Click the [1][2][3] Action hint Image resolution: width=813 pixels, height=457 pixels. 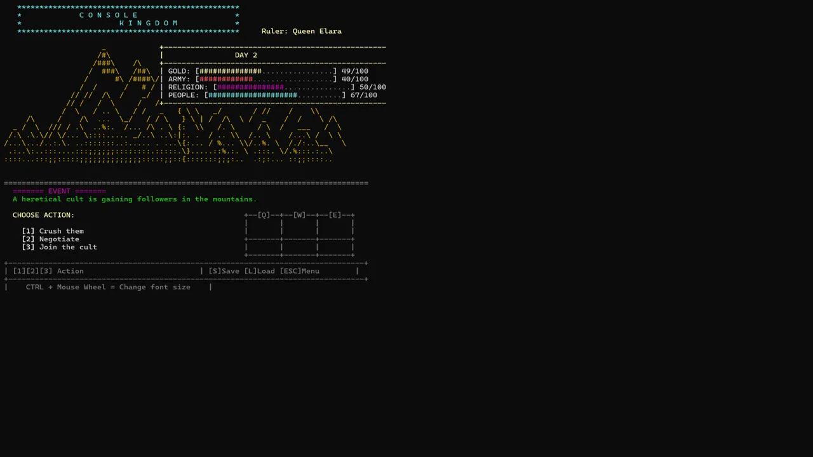[48, 271]
